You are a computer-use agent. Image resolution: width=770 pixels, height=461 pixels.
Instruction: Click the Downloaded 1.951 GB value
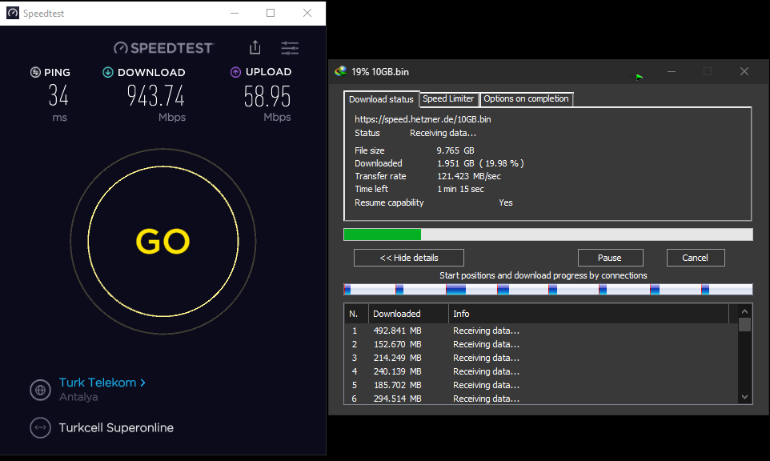click(480, 163)
